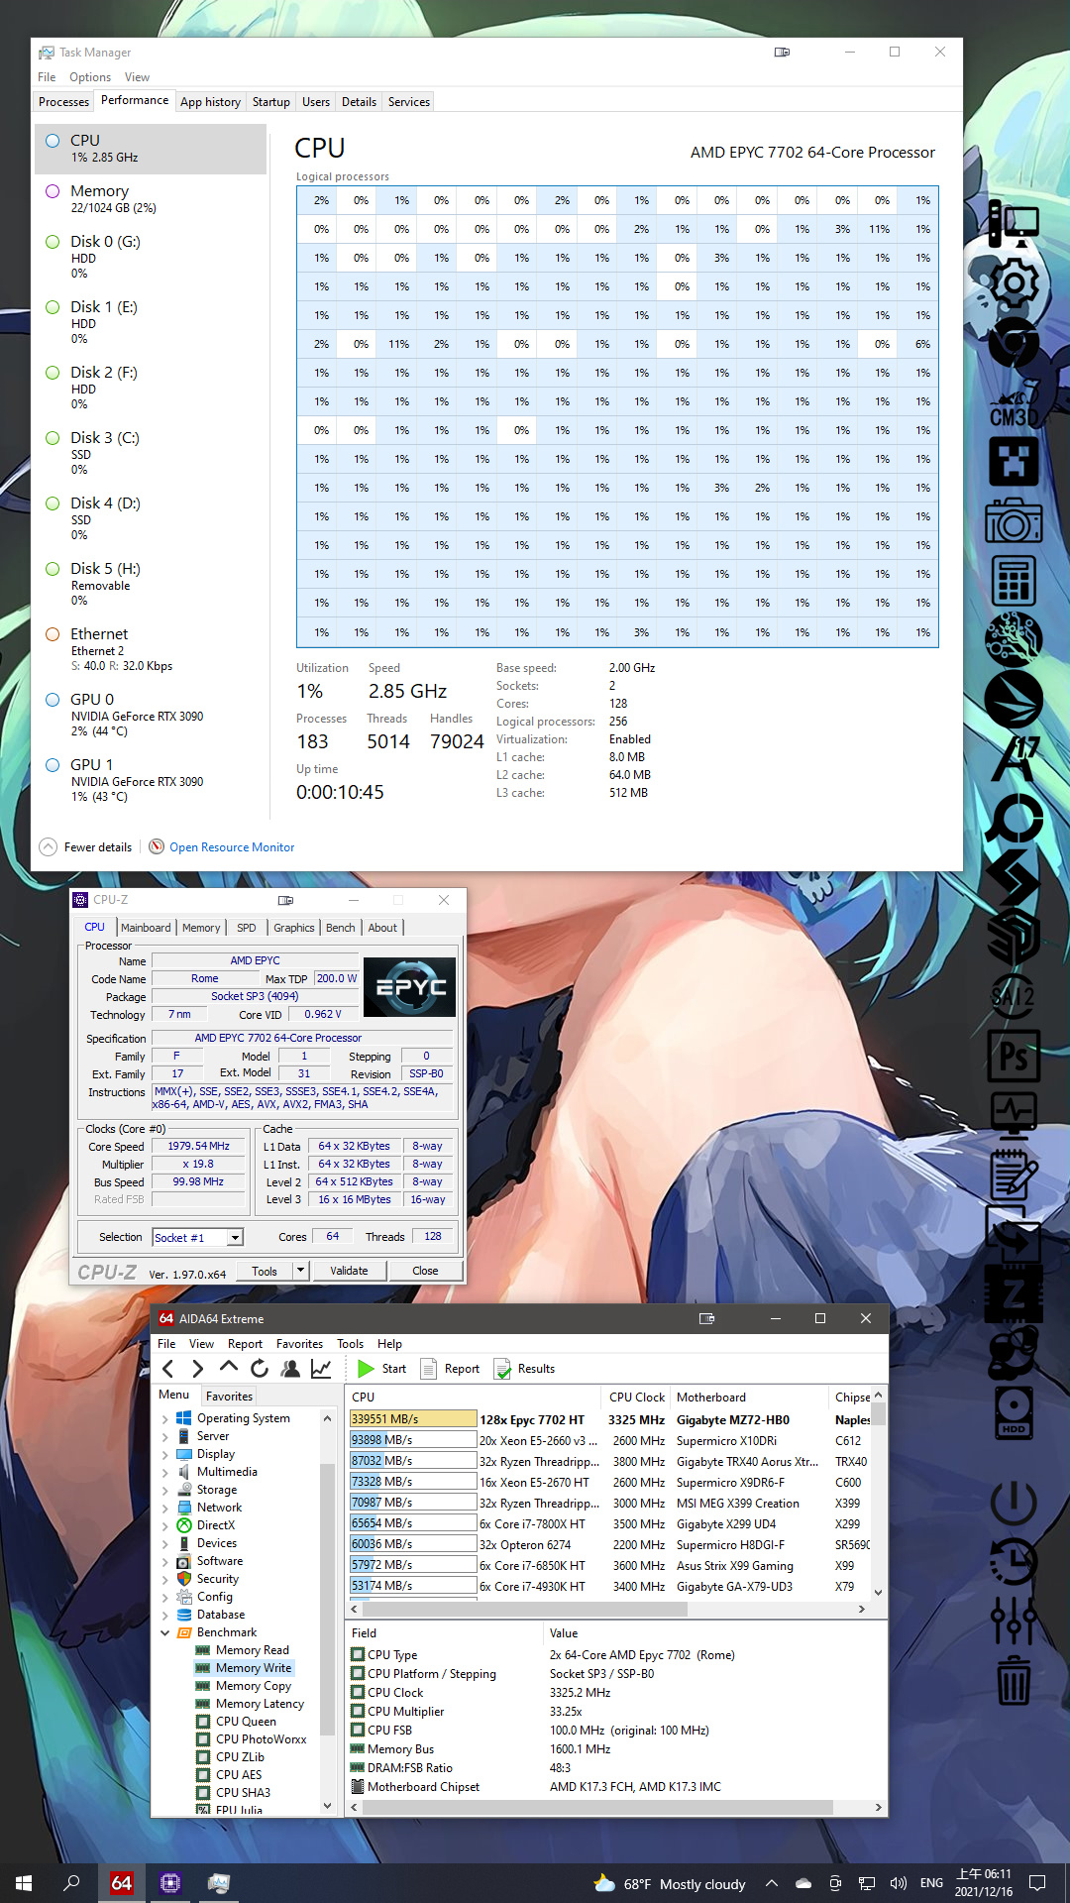Open Results in the AIDA64 toolbar
The width and height of the screenshot is (1070, 1903).
coord(524,1369)
